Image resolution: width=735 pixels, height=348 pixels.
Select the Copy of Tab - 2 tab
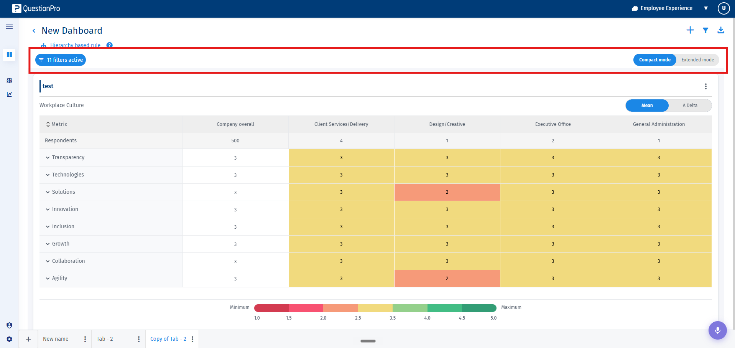pyautogui.click(x=168, y=339)
